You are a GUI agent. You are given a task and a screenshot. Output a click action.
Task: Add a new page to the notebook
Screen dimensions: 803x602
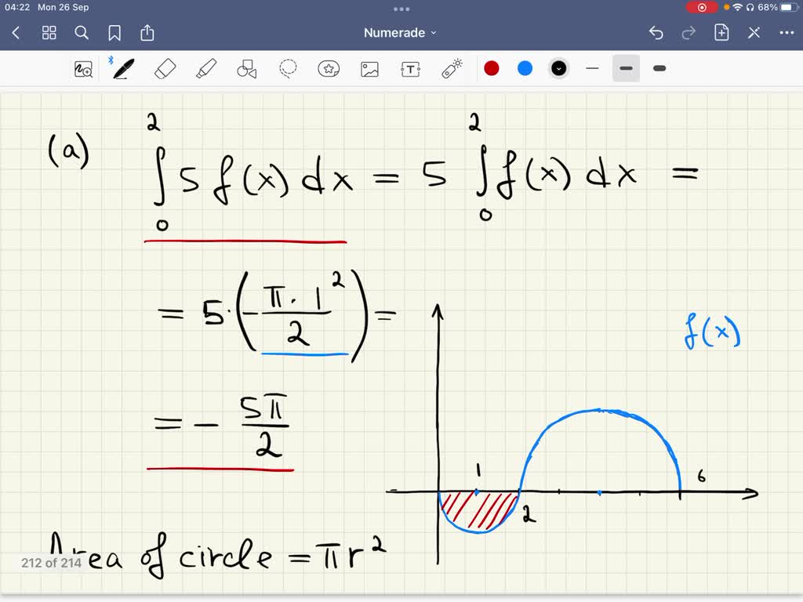[721, 32]
